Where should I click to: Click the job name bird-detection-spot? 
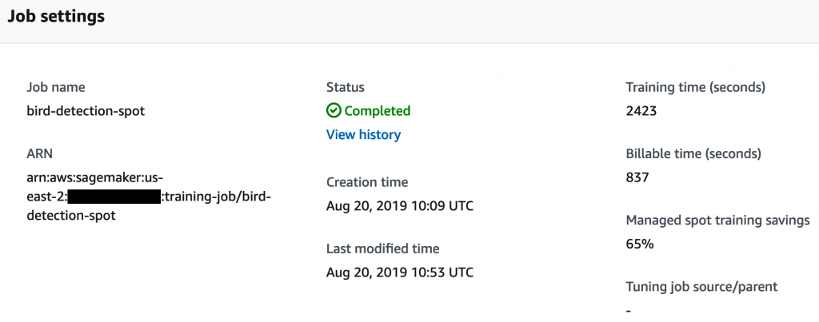point(86,110)
